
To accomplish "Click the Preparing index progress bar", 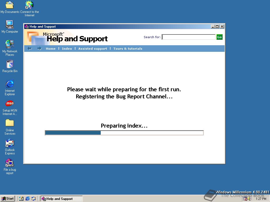I will click(124, 133).
